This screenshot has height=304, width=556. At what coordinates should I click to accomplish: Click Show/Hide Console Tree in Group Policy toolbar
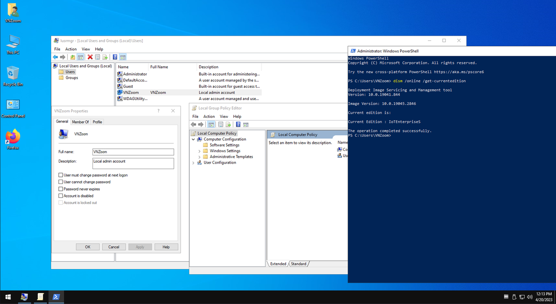coord(211,124)
